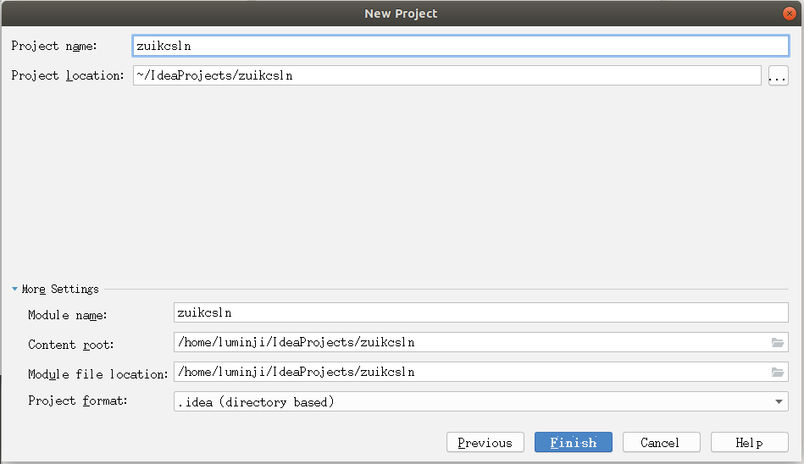Click the New Project title bar
Screen dimensions: 804x464
[401, 14]
